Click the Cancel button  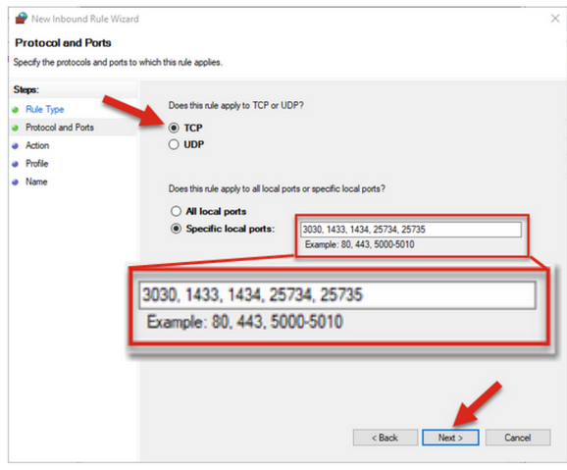518,438
